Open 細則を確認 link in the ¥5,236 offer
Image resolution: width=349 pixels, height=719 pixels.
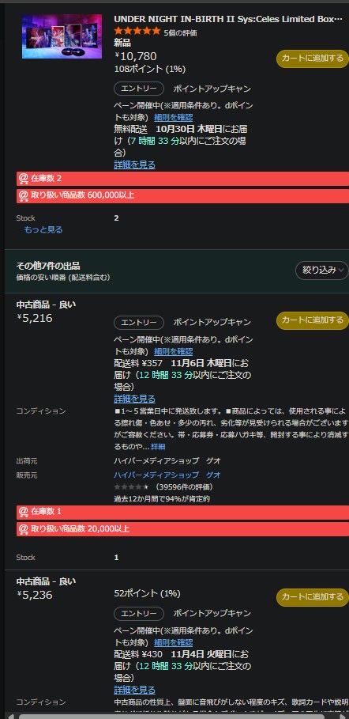[173, 643]
